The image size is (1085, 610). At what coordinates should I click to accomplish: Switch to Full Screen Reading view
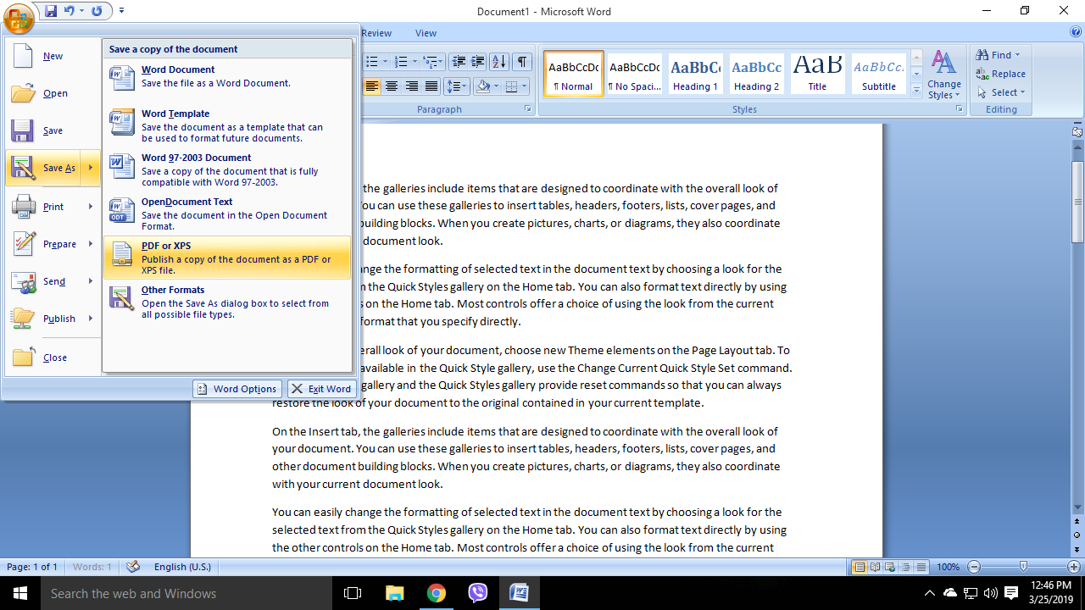[x=876, y=567]
